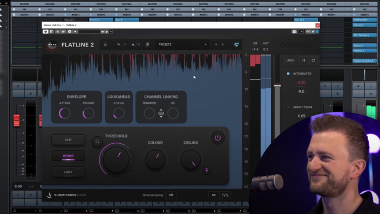Open the SSL The Bus+ insert slot
Screen dimensions: 380x214
(x=364, y=35)
